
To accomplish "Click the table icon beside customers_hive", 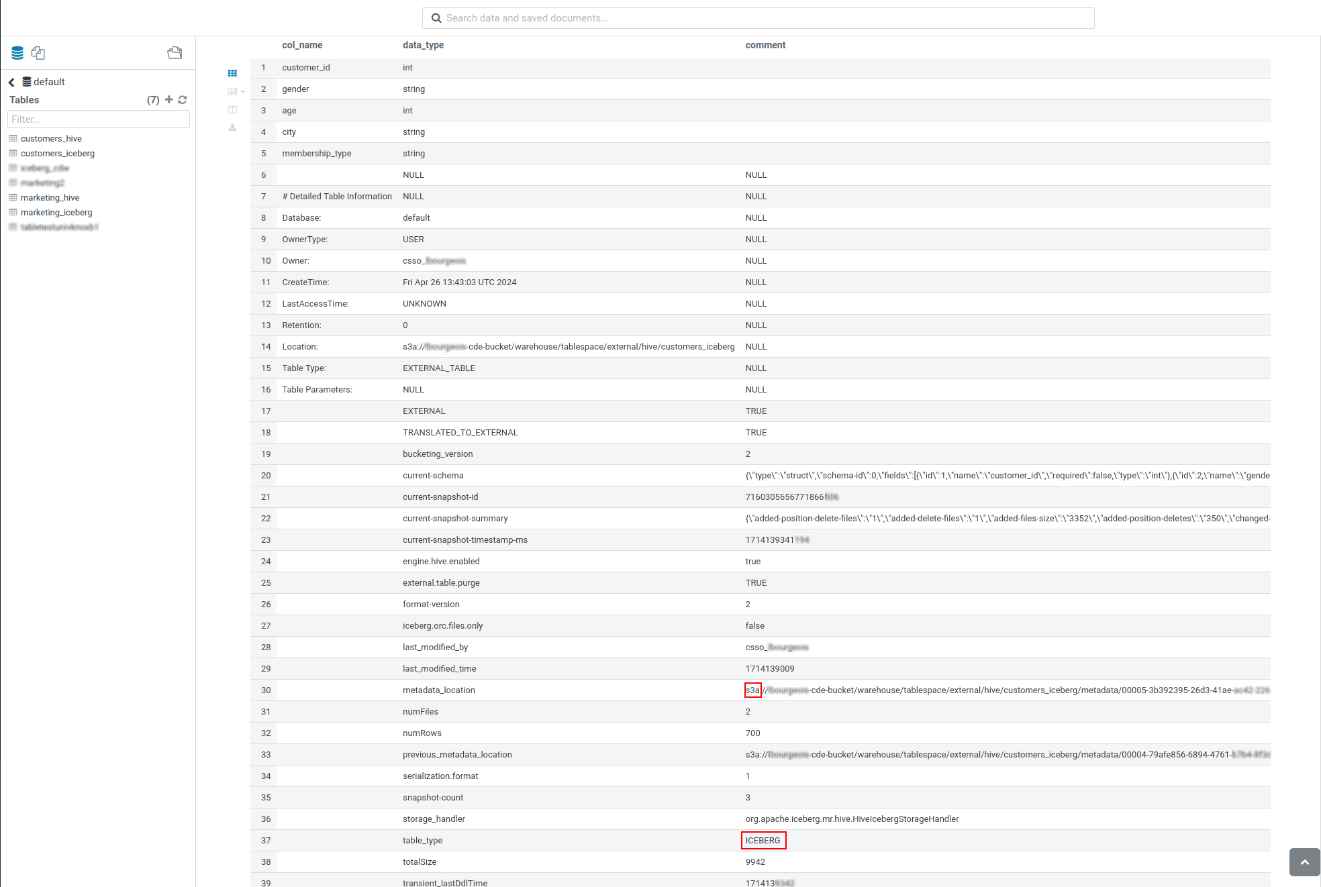I will [x=13, y=138].
